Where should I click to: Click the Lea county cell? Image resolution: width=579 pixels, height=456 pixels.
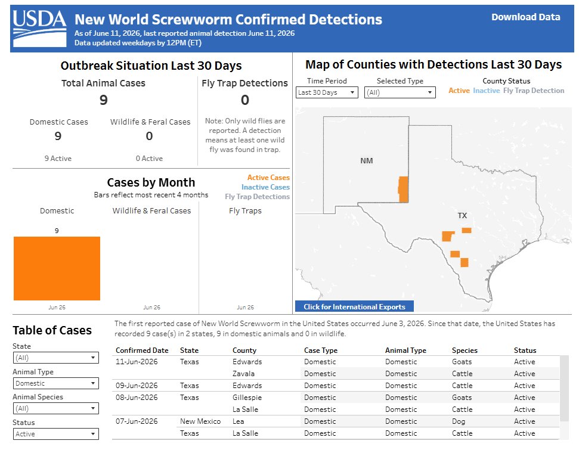pyautogui.click(x=238, y=421)
